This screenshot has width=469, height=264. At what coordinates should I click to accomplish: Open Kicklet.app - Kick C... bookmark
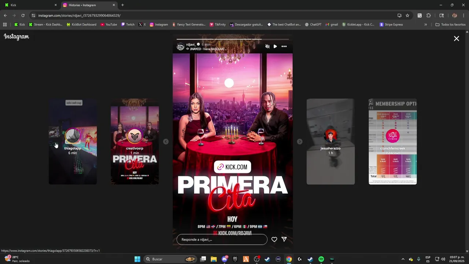click(x=358, y=25)
